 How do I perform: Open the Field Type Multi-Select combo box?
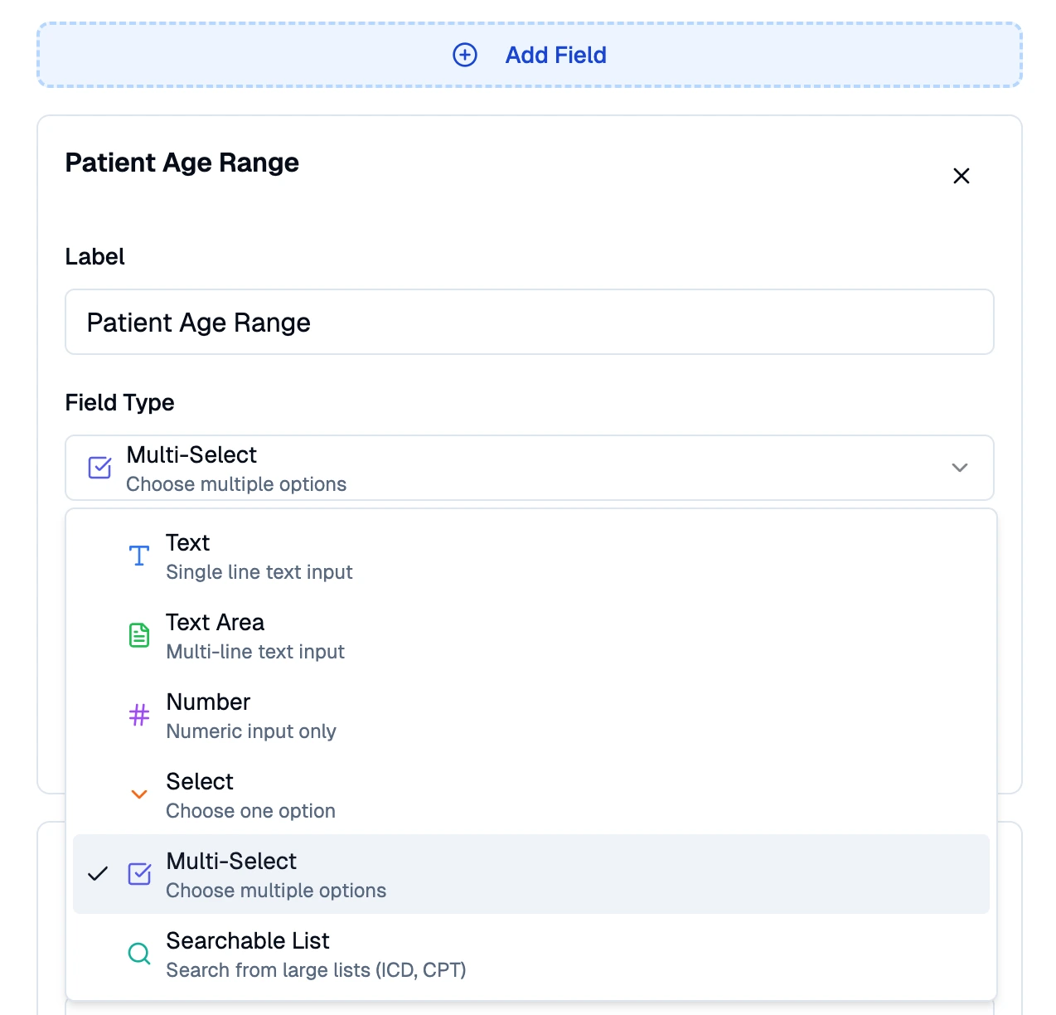[530, 468]
